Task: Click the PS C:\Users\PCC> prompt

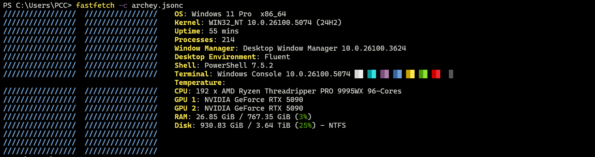Action: (x=37, y=5)
